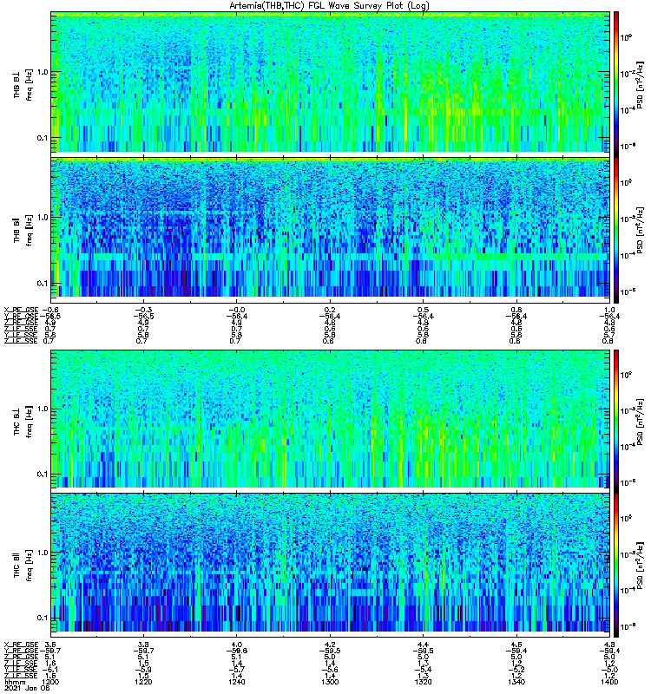
Task: Click the "1340" time axis label
Action: click(x=516, y=682)
